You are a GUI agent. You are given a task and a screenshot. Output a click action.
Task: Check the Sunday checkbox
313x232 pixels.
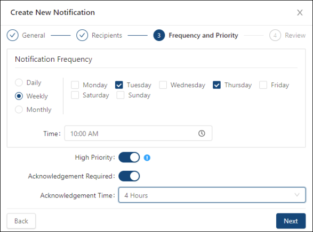(x=121, y=95)
